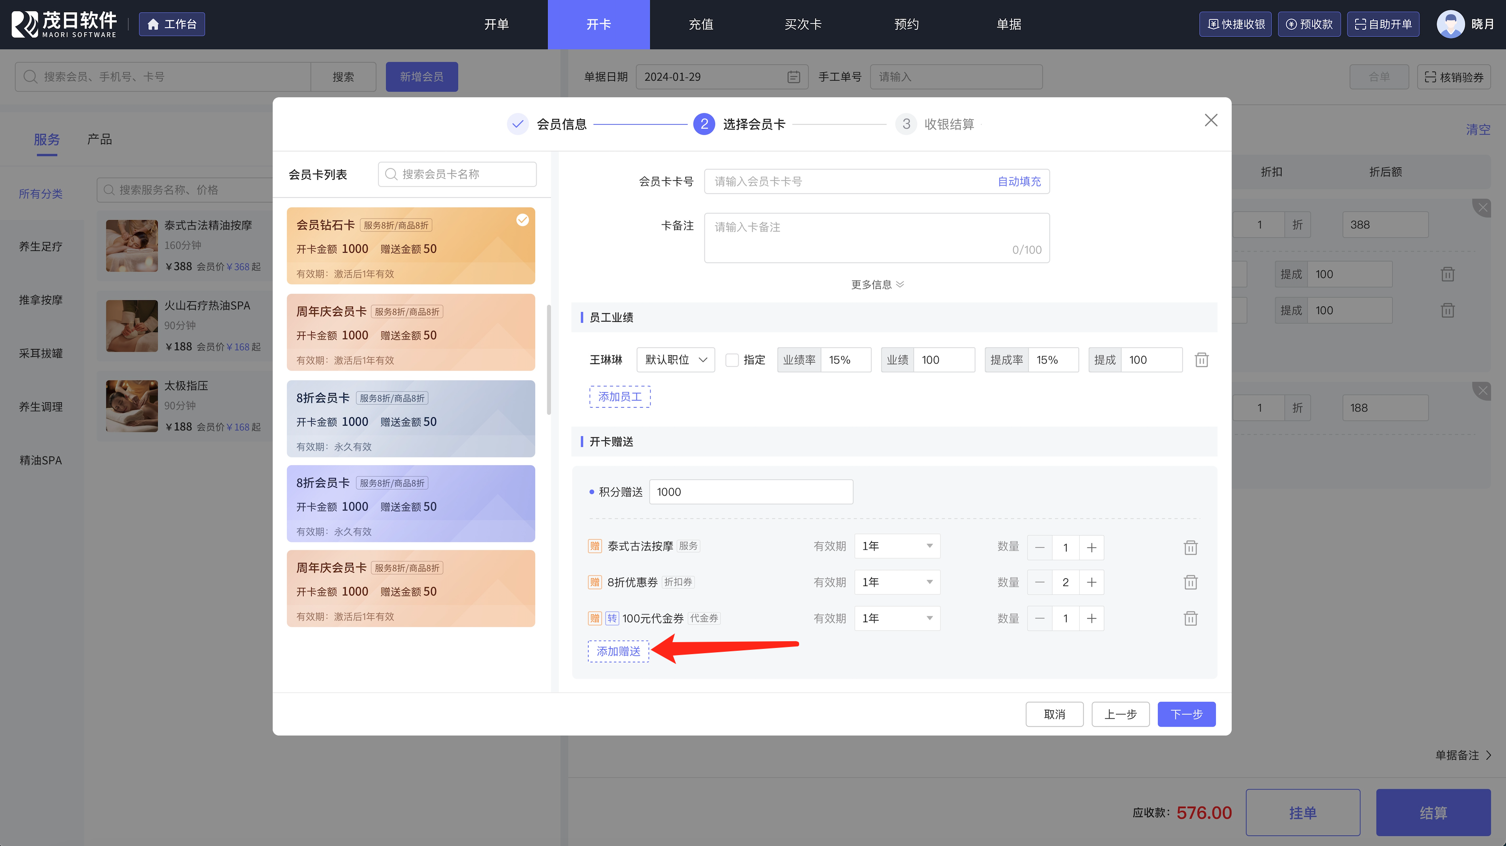Screen dimensions: 1506x846
Task: Increase quantity of 100元代金券
Action: point(1091,618)
